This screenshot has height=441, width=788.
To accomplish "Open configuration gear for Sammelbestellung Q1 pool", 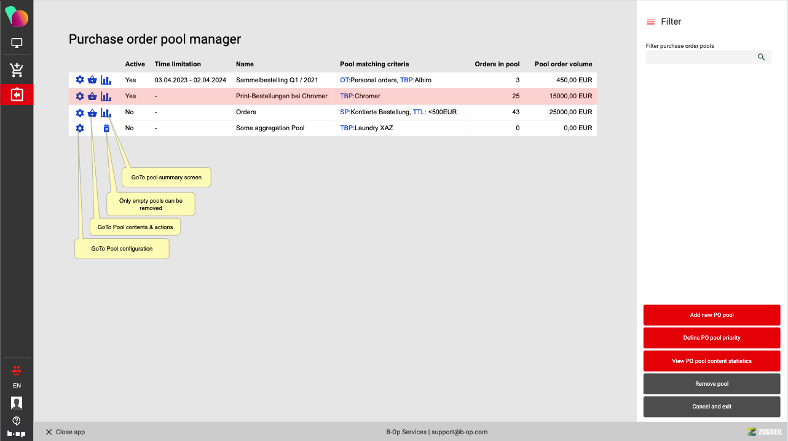I will [80, 80].
